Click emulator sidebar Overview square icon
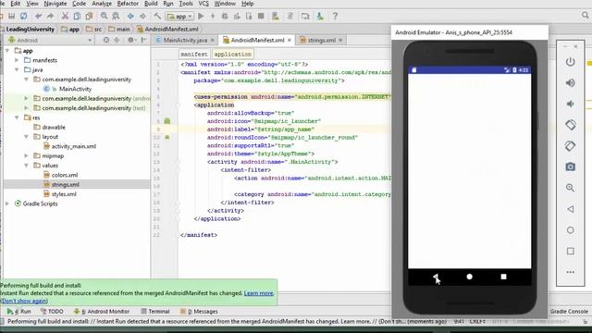 click(x=571, y=251)
